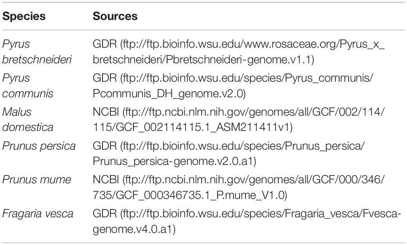Click the Sources column header

point(115,16)
